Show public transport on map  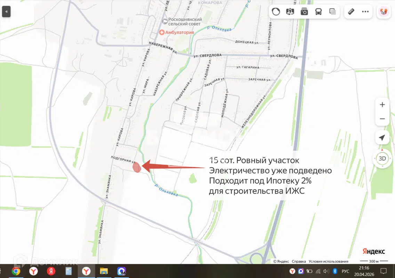click(x=319, y=11)
